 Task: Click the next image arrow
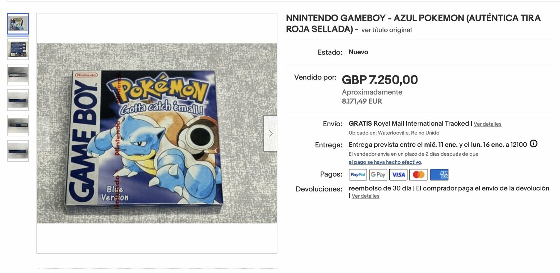click(271, 133)
